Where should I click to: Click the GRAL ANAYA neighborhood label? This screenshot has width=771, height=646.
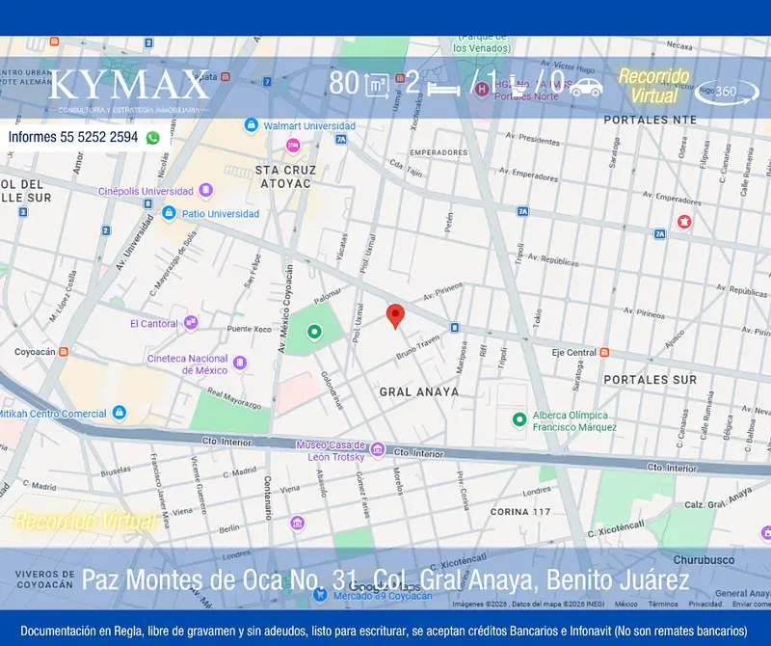pyautogui.click(x=419, y=392)
